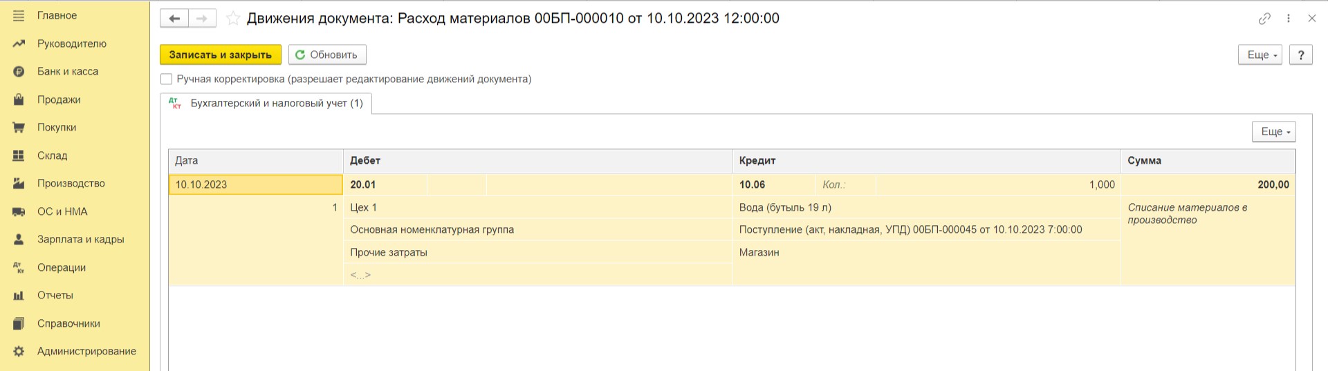Screen dimensions: 1328x371
Task: Click the back navigation arrow
Action: (174, 19)
